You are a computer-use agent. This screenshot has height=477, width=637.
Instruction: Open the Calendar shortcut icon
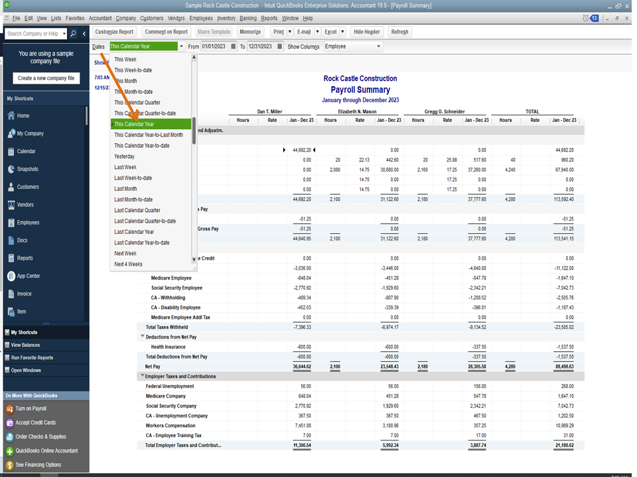pos(11,151)
